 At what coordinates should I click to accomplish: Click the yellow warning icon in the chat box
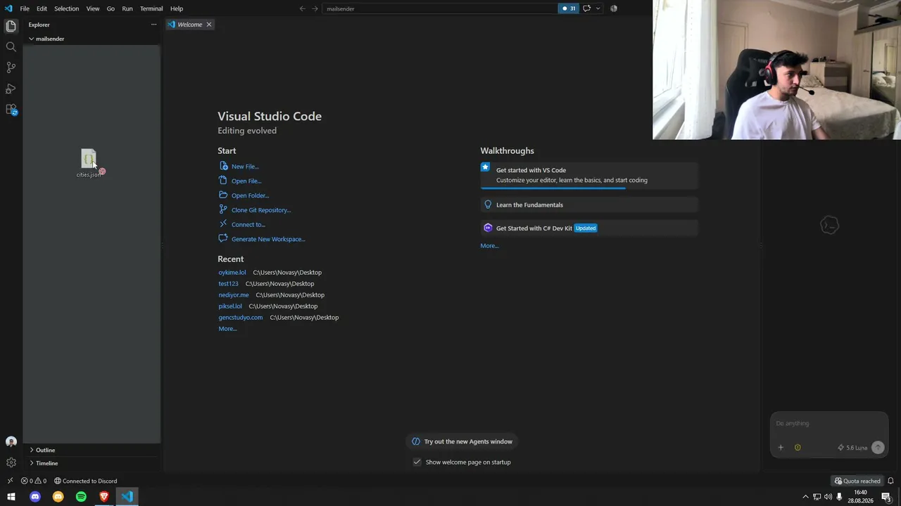coord(798,448)
